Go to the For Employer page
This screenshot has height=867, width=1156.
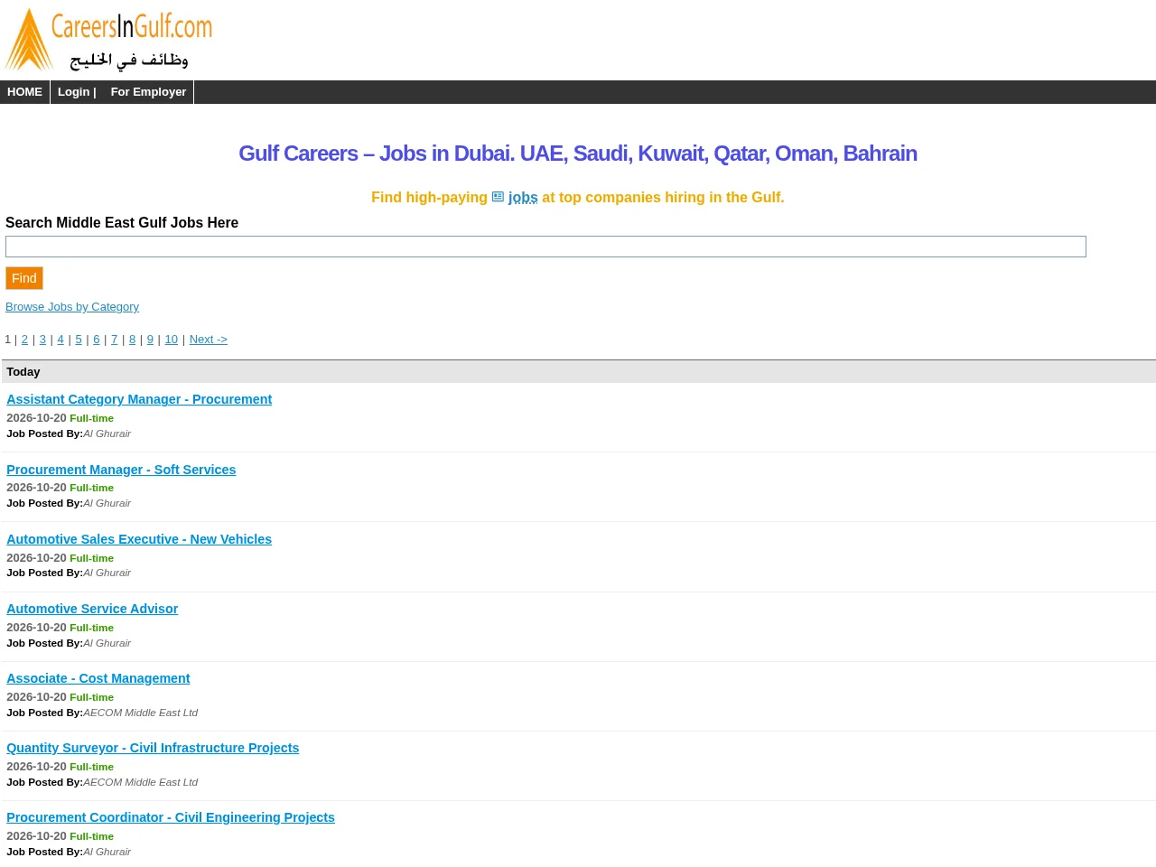tap(148, 92)
